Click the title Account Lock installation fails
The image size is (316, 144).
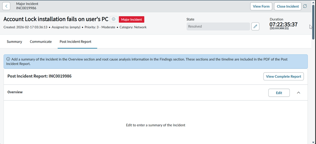click(56, 19)
